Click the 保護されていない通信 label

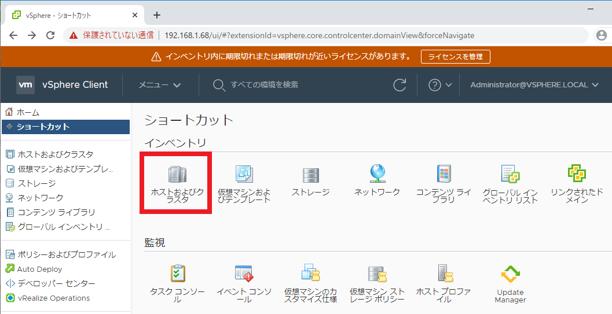pos(118,35)
